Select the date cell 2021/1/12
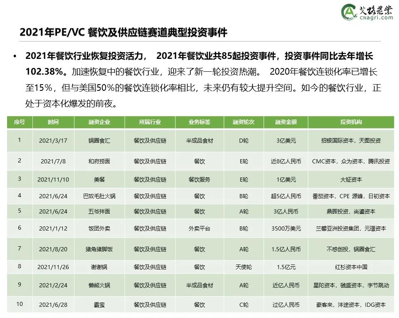The image size is (399, 318). point(53,228)
